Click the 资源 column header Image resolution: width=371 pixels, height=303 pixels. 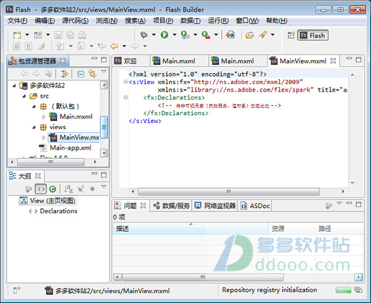tap(292, 229)
